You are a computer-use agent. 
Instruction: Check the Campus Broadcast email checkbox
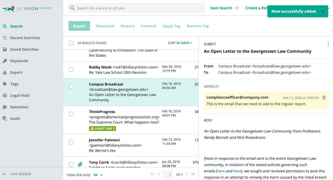(71, 87)
